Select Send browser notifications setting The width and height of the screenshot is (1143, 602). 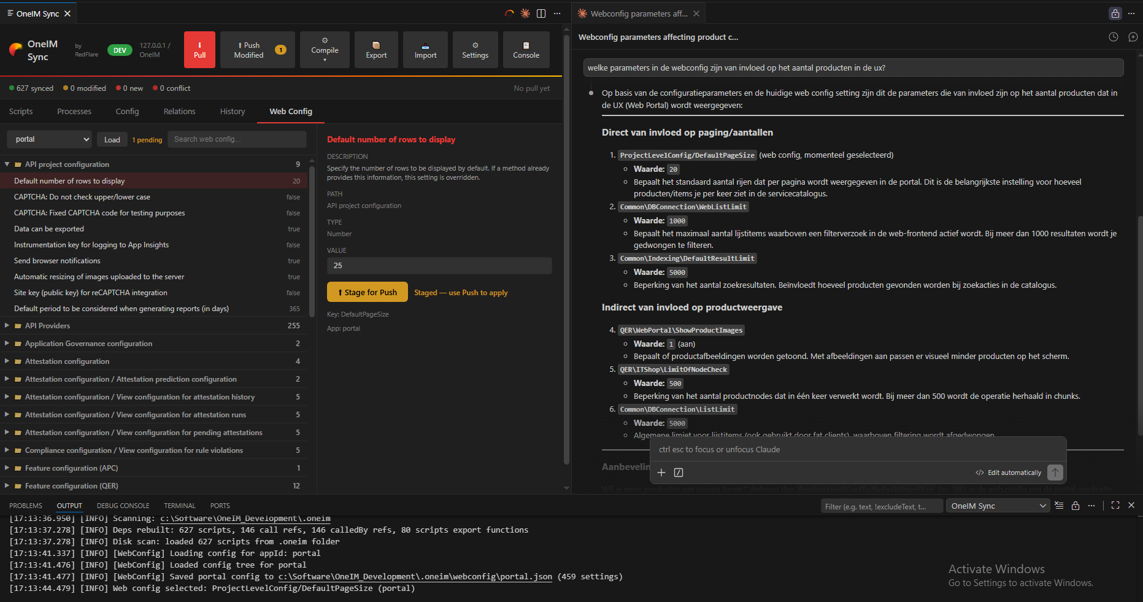click(x=153, y=261)
